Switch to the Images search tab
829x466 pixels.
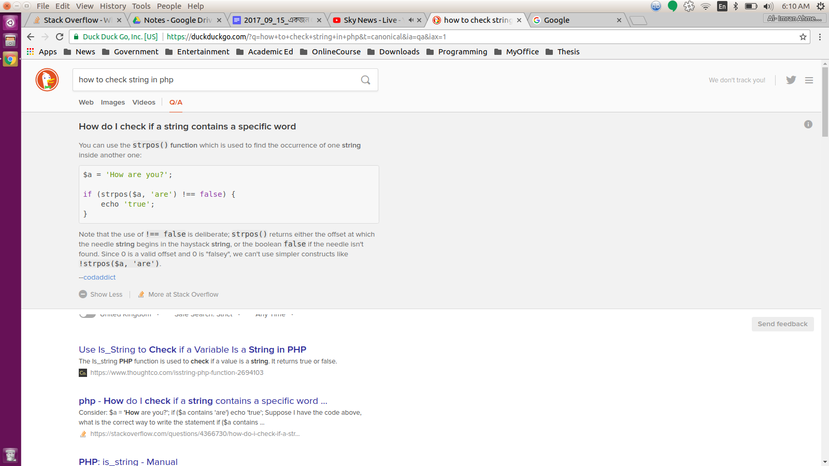(x=113, y=102)
